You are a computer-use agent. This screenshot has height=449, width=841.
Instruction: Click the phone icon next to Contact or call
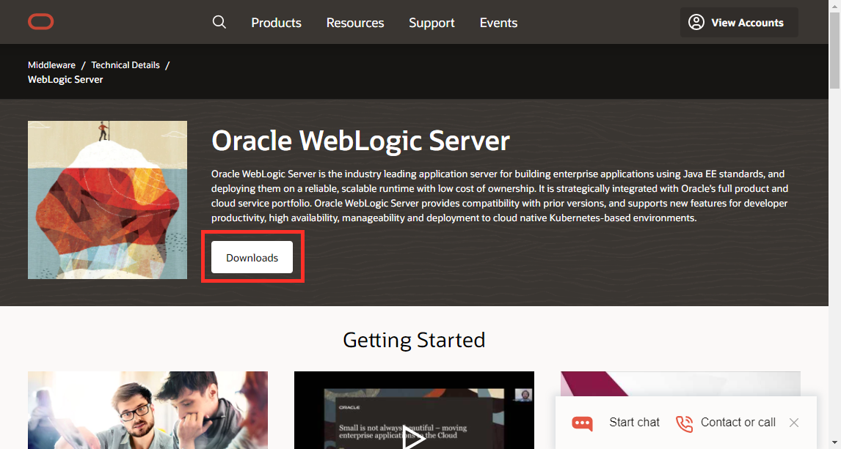pos(684,423)
